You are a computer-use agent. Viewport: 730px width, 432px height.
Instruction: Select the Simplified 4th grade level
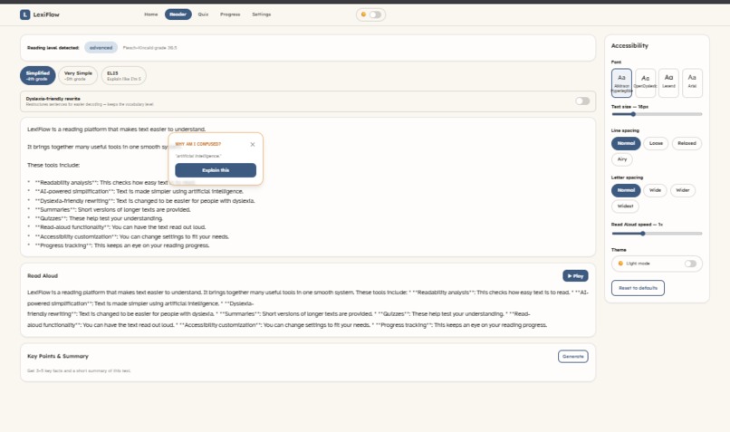pyautogui.click(x=38, y=75)
